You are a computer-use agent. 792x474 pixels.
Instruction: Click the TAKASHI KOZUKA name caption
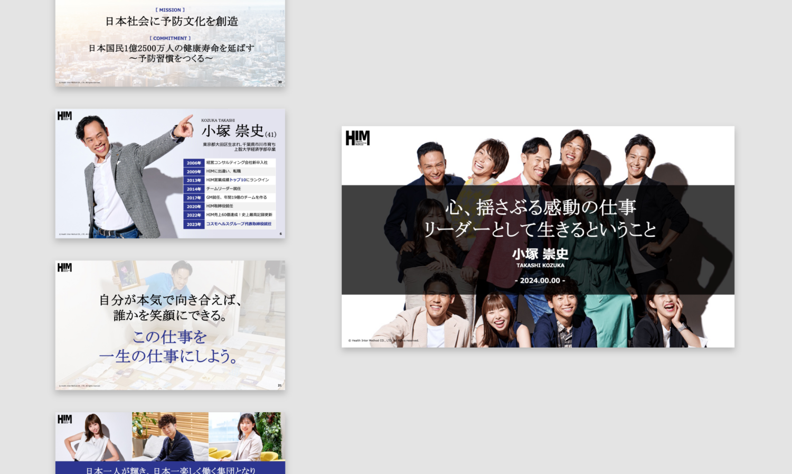pos(540,265)
